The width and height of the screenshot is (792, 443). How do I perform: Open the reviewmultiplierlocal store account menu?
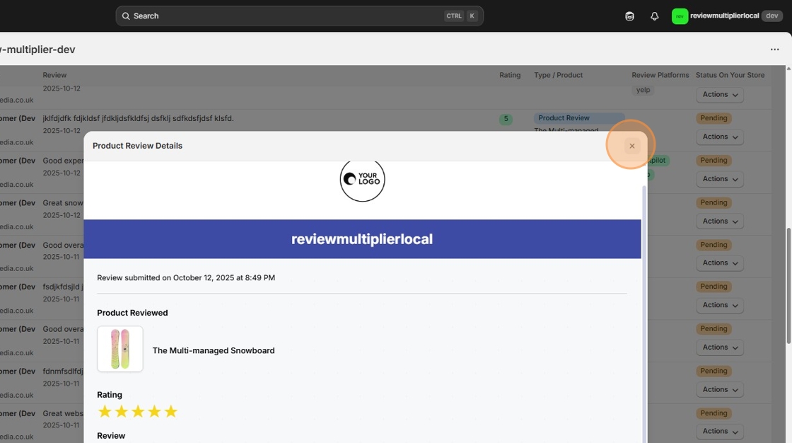pyautogui.click(x=726, y=16)
